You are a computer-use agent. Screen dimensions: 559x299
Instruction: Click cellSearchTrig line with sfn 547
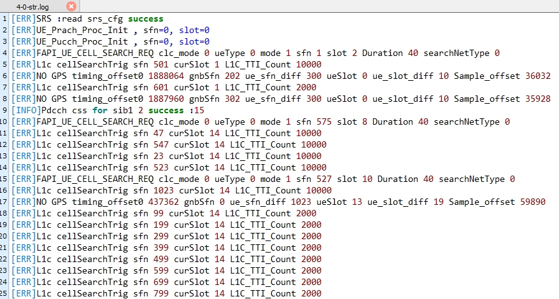[x=169, y=144]
